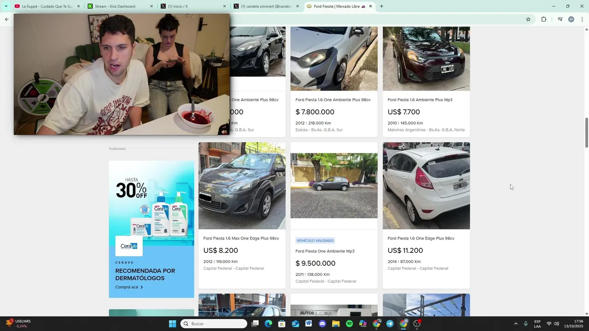Click the taskbar Buscar search box

click(x=214, y=324)
